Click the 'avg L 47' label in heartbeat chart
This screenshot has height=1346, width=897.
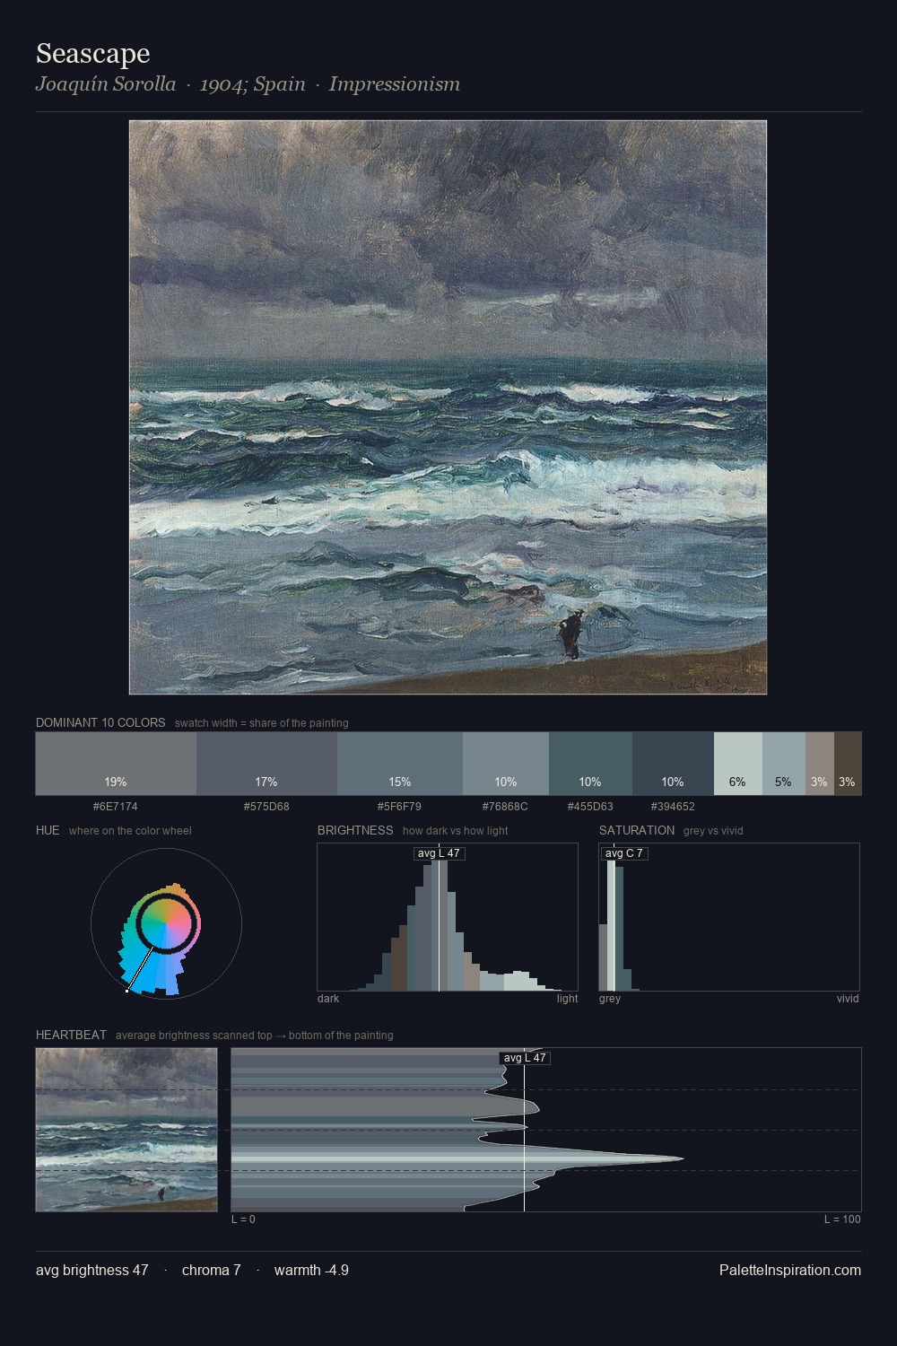click(525, 1058)
